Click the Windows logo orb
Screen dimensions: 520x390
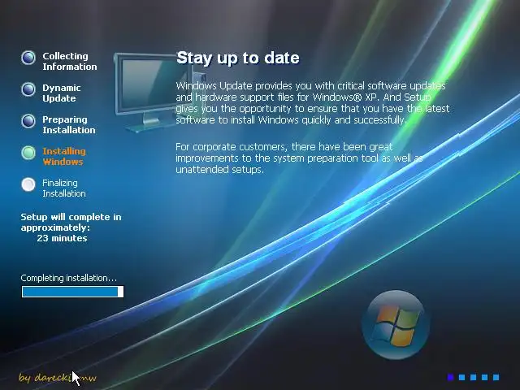[396, 325]
